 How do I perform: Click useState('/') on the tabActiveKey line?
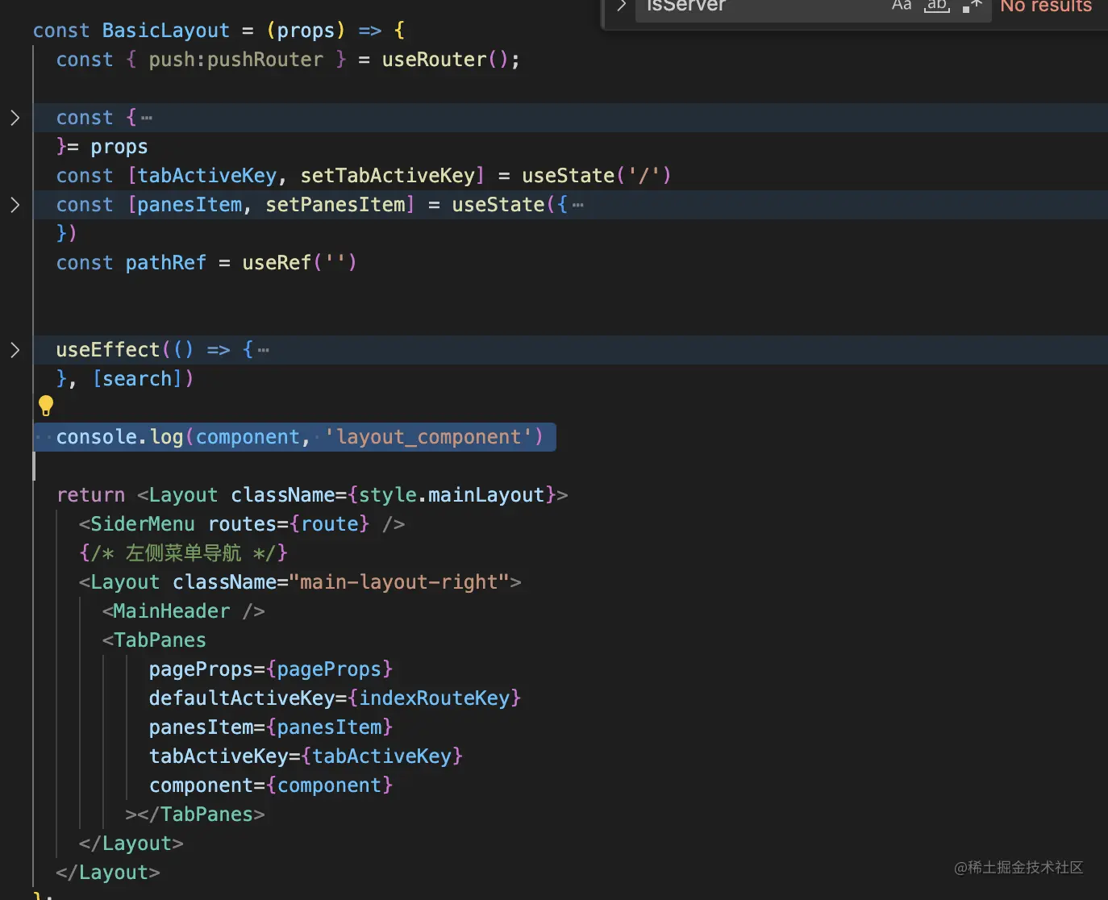click(x=597, y=176)
